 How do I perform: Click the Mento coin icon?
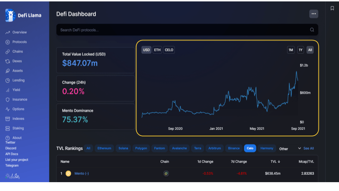[68, 173]
